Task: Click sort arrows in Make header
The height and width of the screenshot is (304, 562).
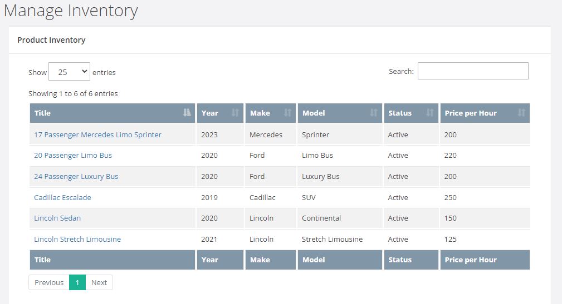Action: pyautogui.click(x=287, y=113)
